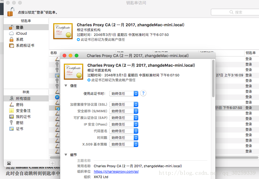The width and height of the screenshot is (259, 179).
Task: Select the 登录 keychain in sidebar
Action: point(26,27)
